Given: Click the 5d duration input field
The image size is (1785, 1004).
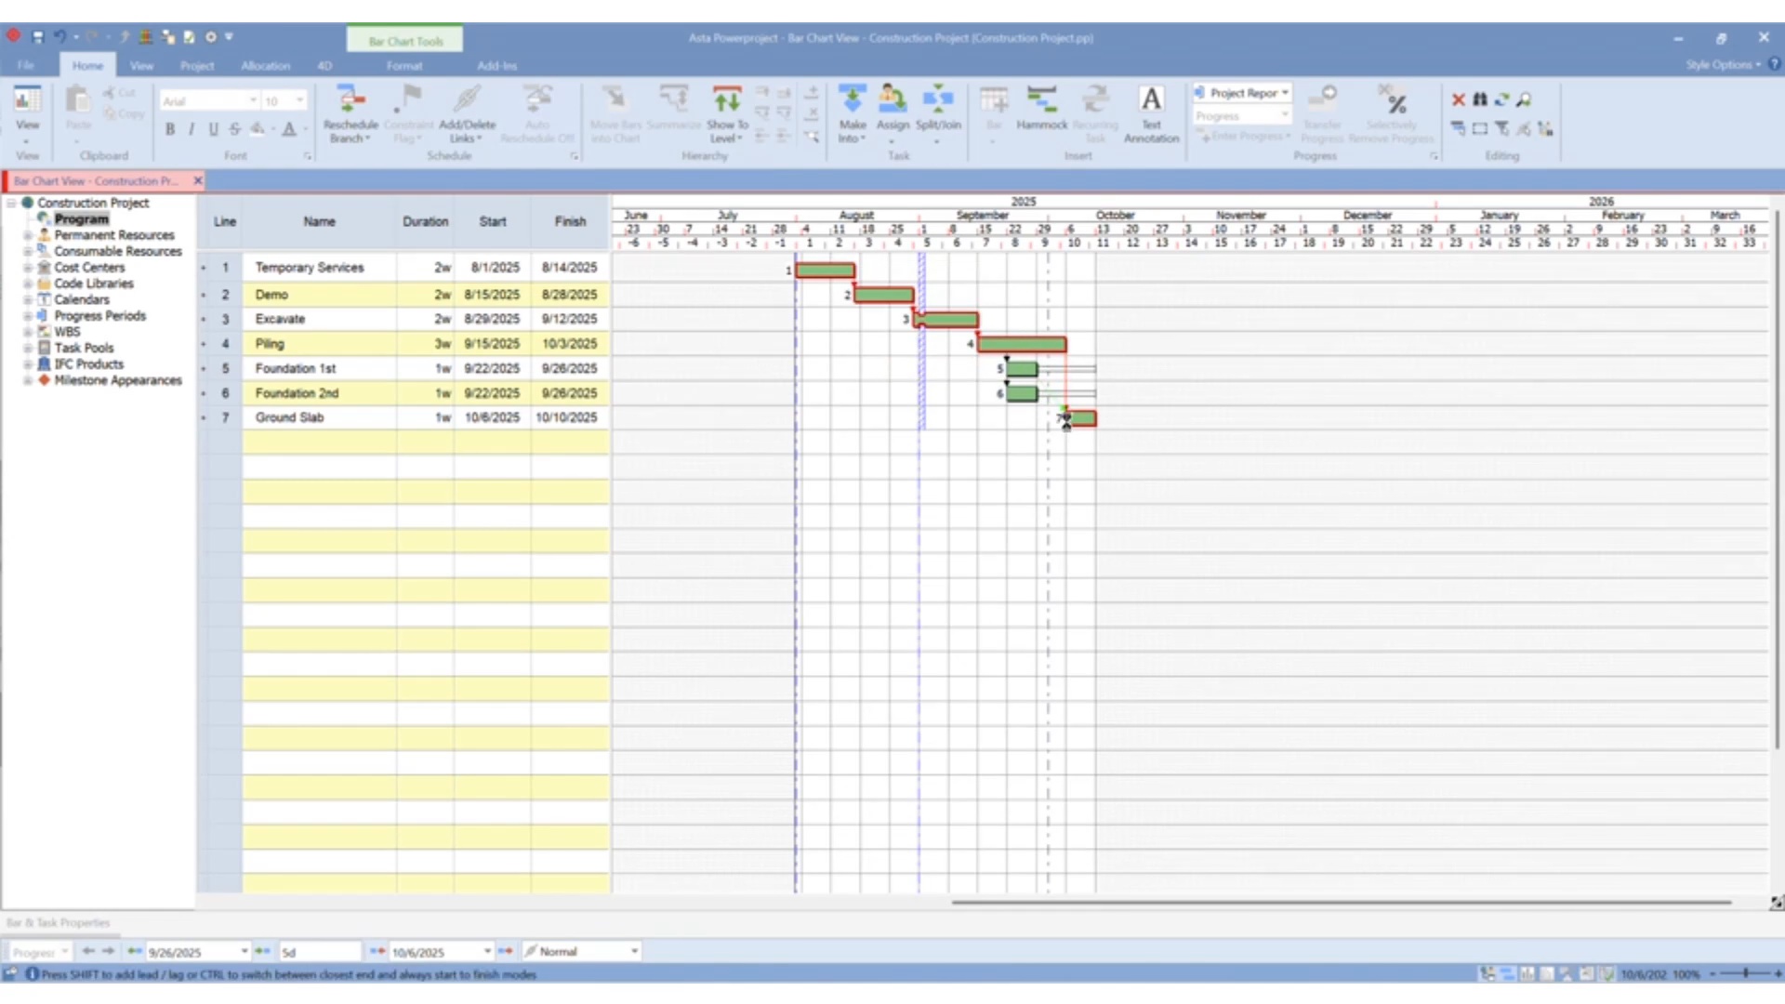Looking at the screenshot, I should (x=319, y=952).
